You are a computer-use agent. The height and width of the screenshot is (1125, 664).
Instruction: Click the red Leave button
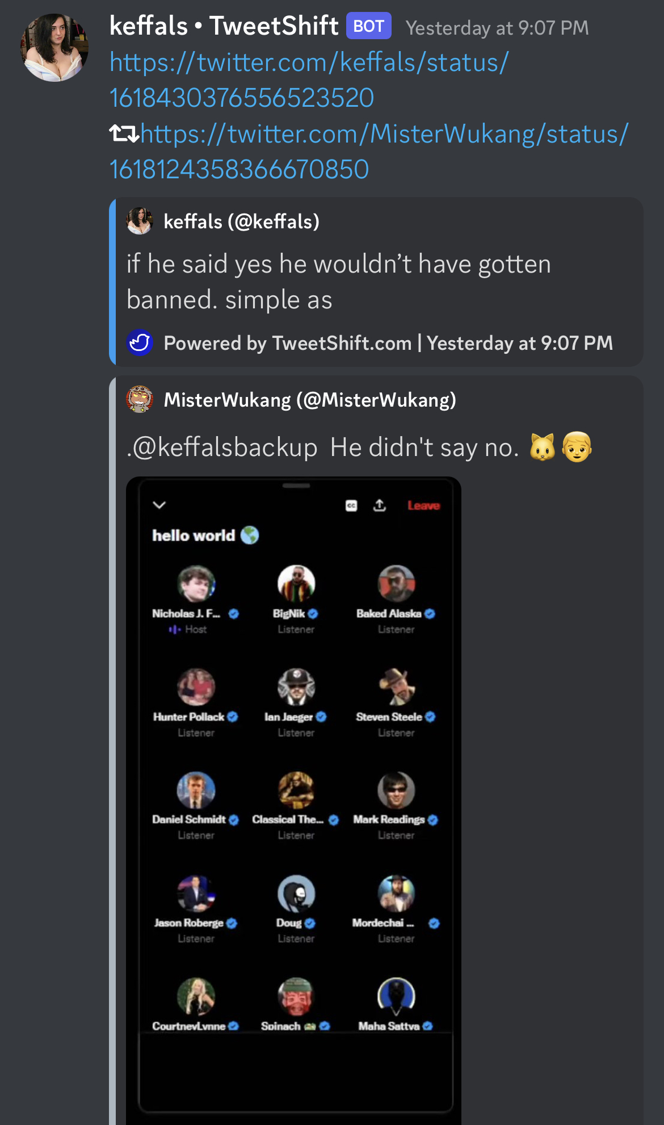(x=423, y=505)
